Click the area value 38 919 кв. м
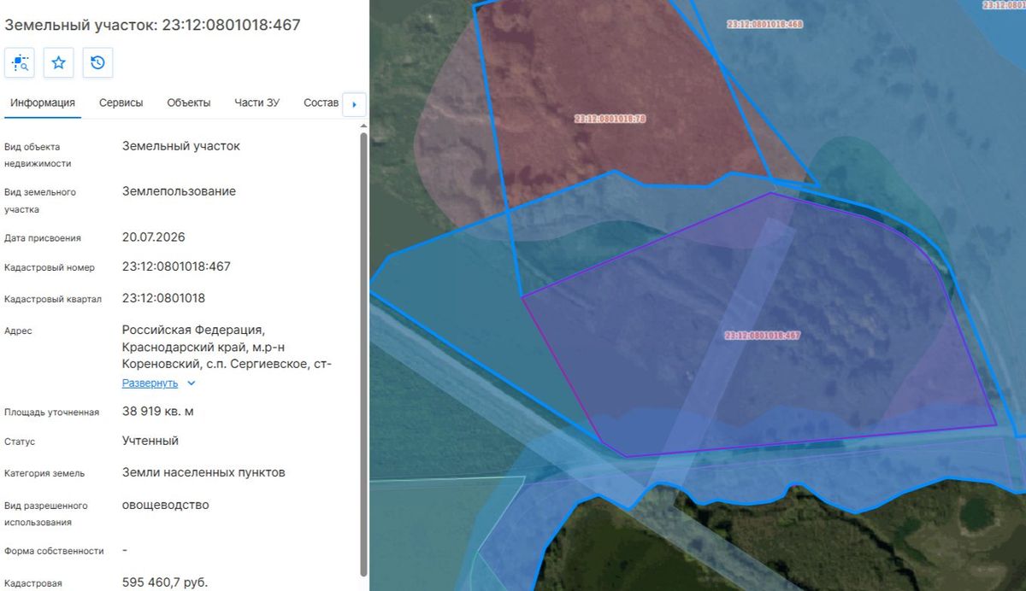 pyautogui.click(x=158, y=411)
